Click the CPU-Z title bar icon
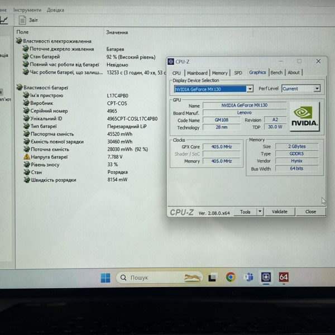 click(171, 62)
